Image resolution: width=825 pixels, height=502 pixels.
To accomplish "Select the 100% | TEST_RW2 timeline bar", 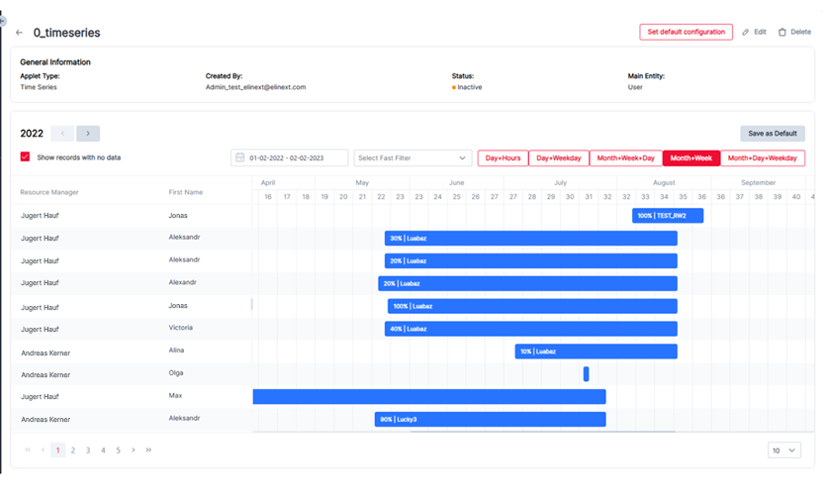I will pos(668,216).
